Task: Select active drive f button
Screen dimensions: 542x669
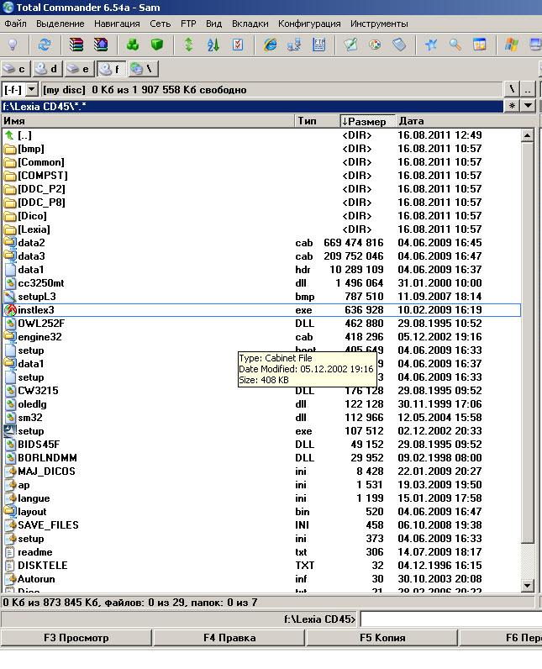Action: tap(111, 69)
